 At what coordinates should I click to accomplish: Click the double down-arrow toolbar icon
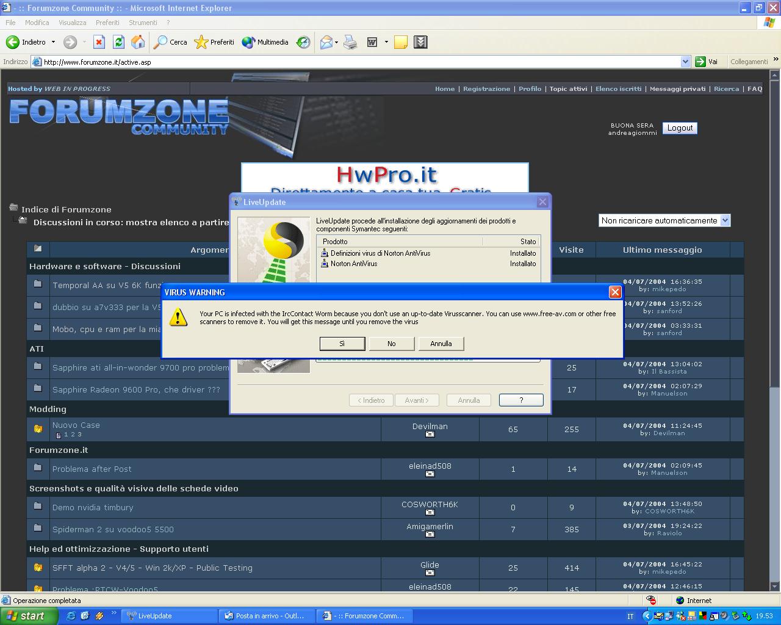coord(420,42)
